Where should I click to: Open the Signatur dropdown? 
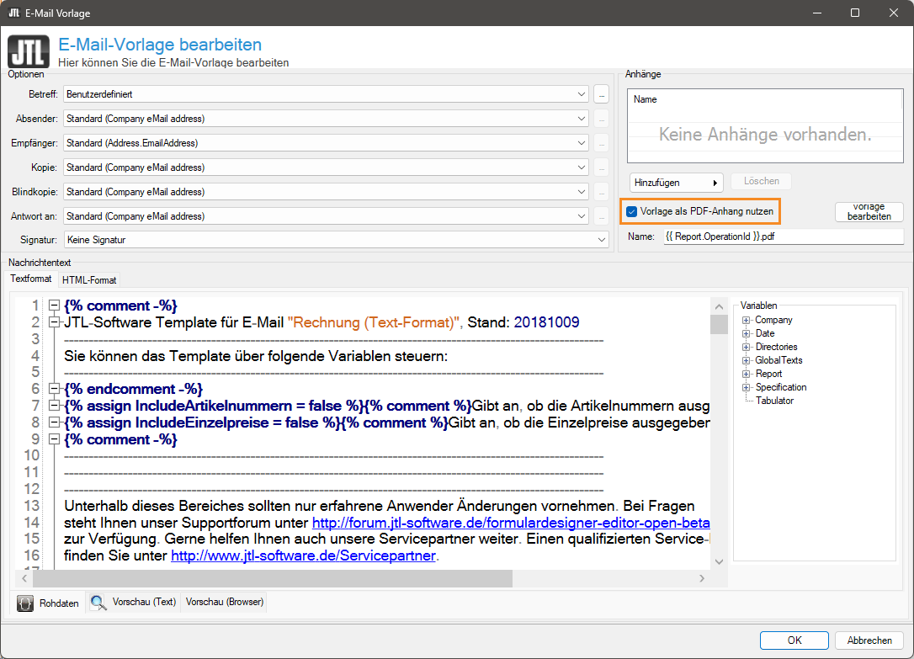coord(602,240)
